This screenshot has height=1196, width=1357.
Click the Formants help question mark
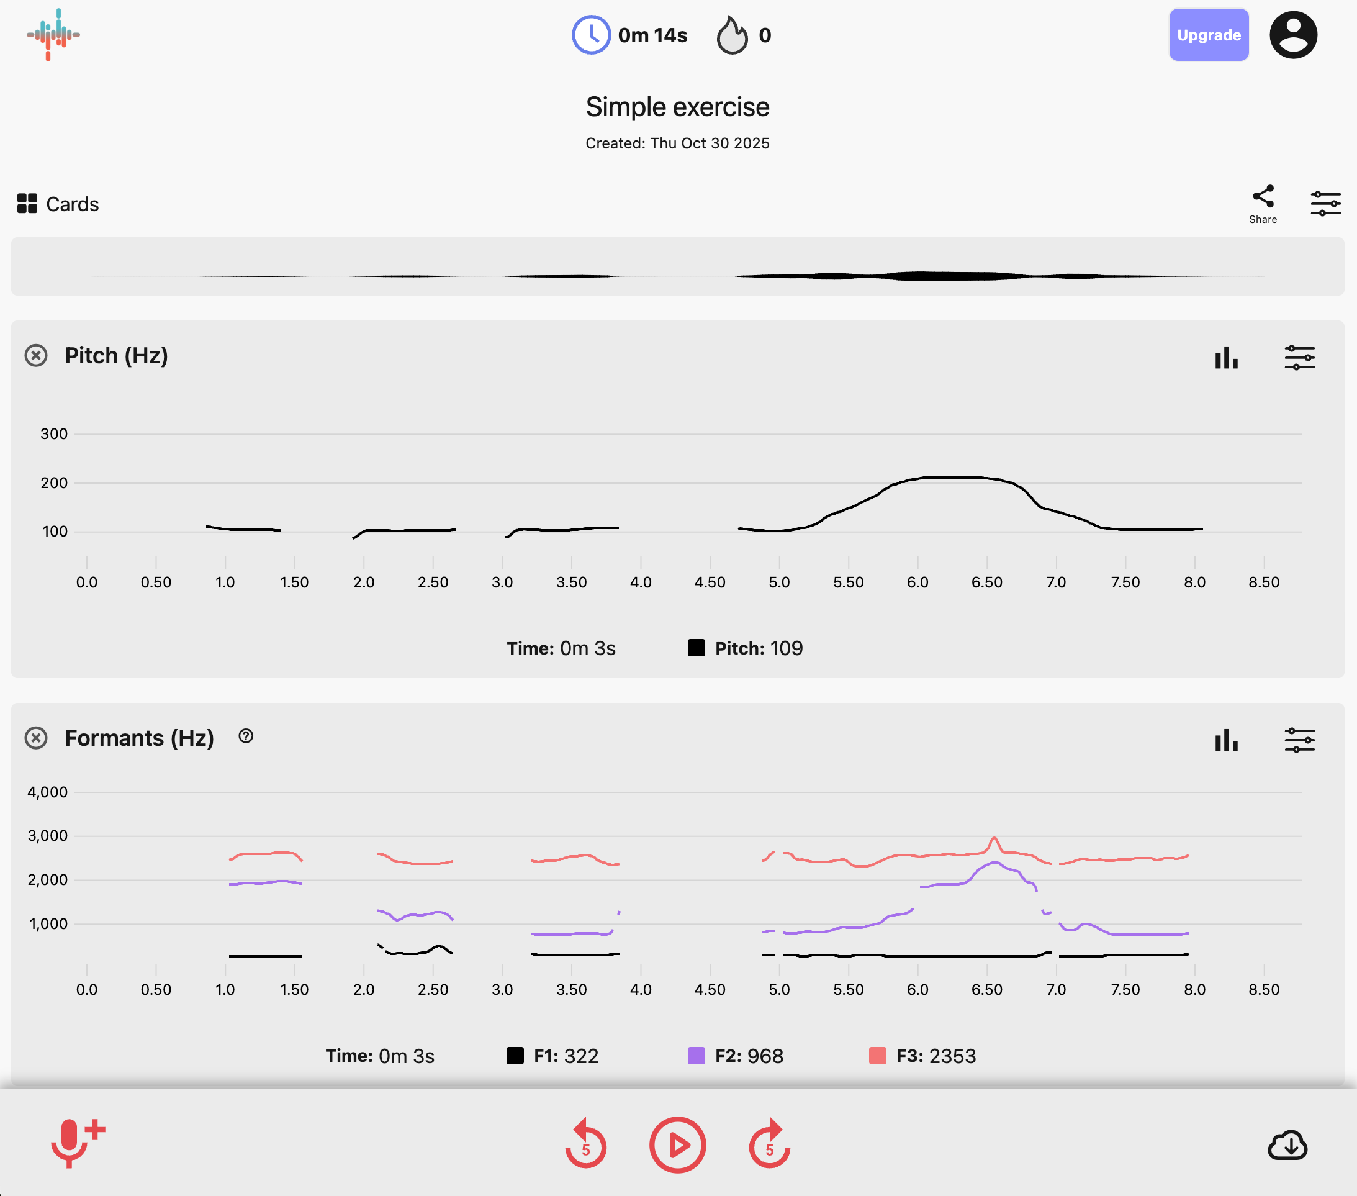click(246, 736)
